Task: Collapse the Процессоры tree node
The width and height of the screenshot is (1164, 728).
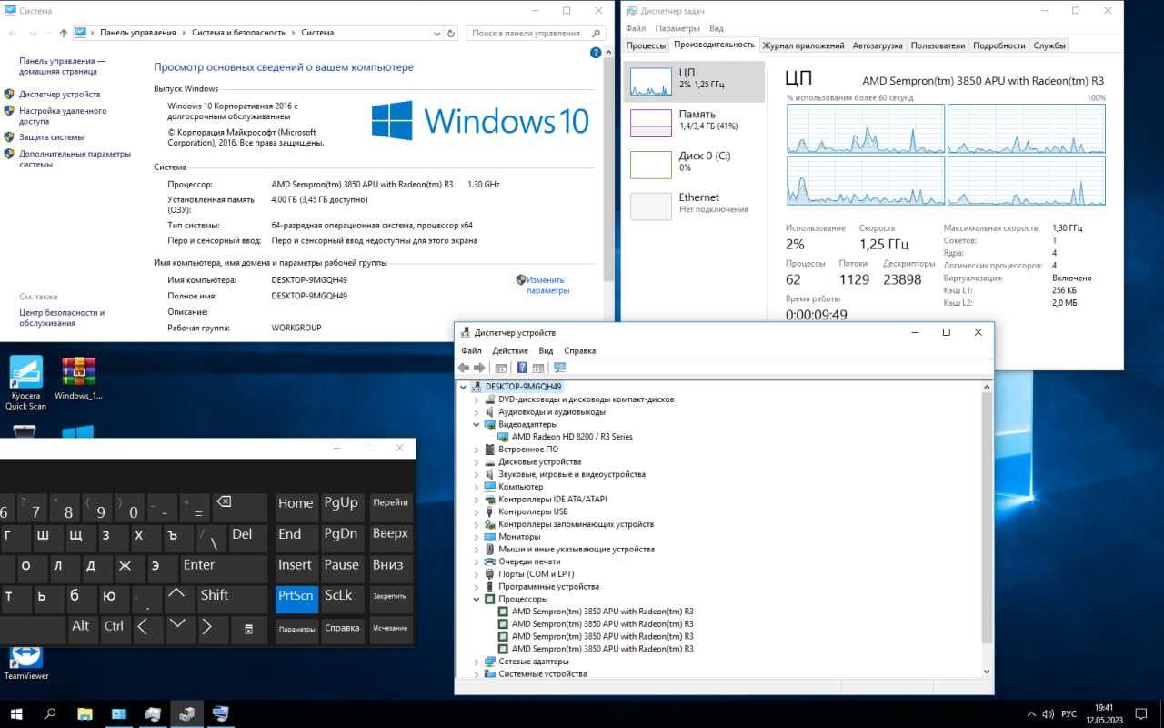Action: coord(476,600)
